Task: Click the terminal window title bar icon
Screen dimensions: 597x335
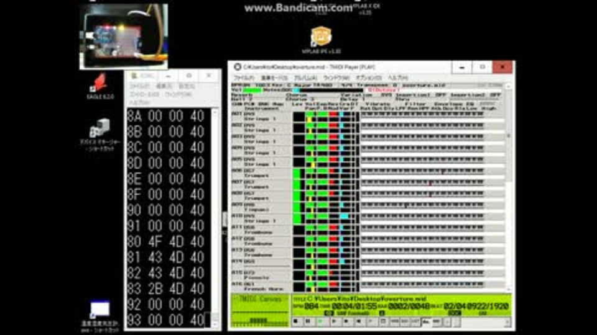Action: coord(134,76)
